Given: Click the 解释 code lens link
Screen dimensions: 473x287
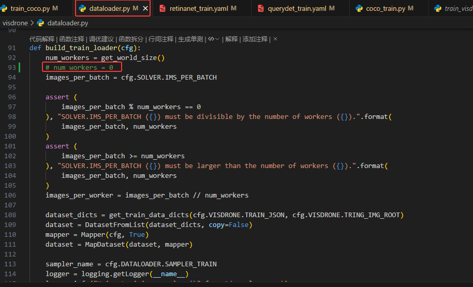Looking at the screenshot, I should click(231, 39).
